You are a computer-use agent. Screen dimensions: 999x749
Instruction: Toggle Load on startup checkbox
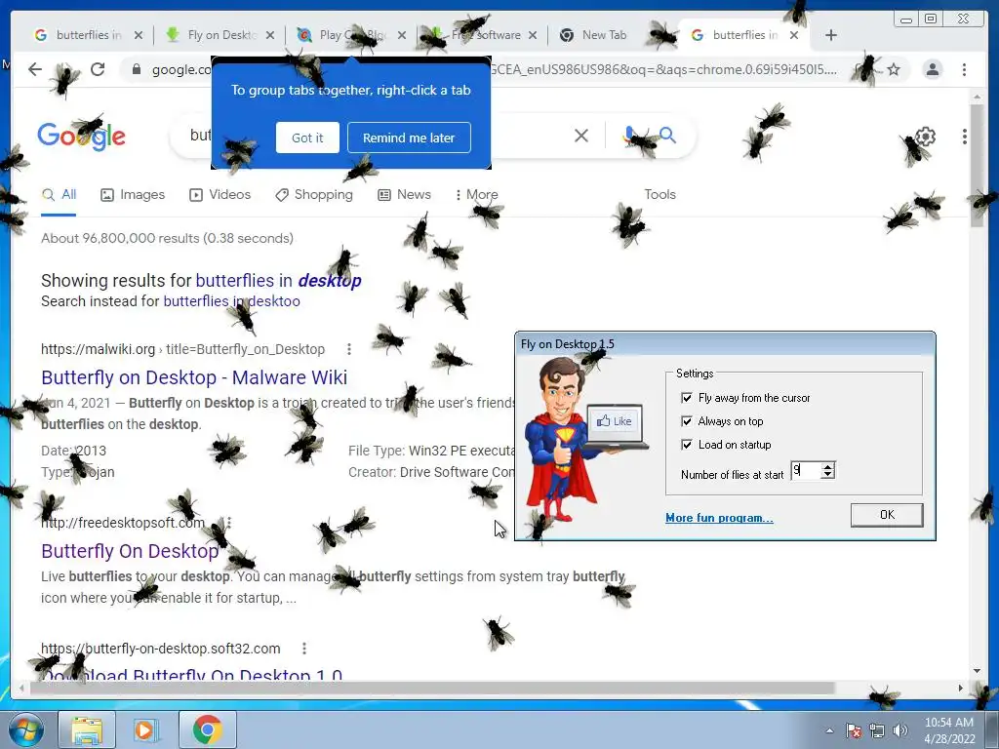tap(687, 445)
